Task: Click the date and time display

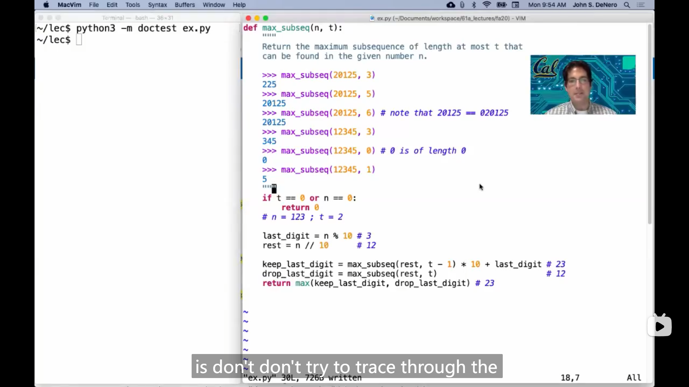Action: point(547,5)
